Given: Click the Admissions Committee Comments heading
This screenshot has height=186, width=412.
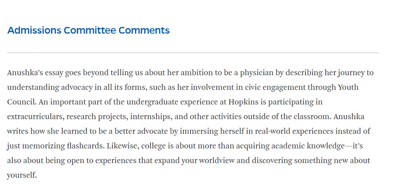Looking at the screenshot, I should [x=88, y=30].
